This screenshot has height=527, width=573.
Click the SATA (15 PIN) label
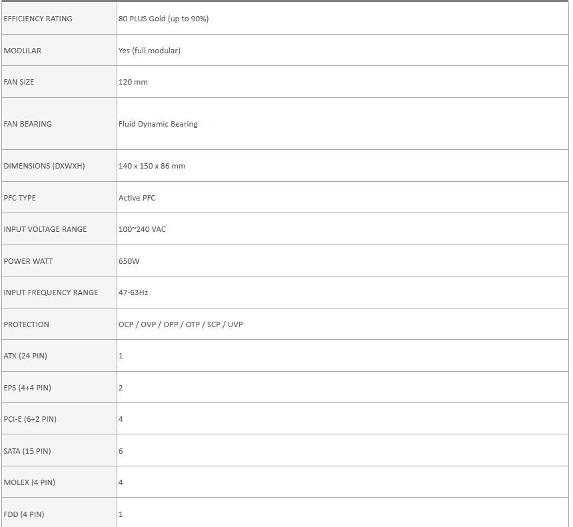coord(27,451)
